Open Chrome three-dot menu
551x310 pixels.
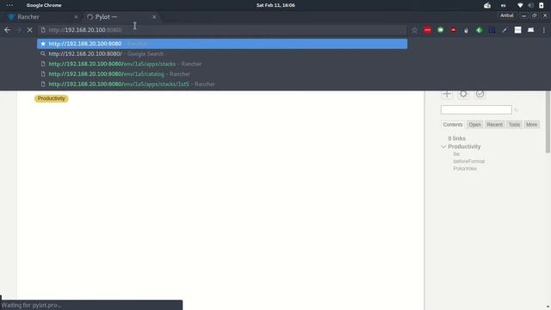tap(543, 30)
